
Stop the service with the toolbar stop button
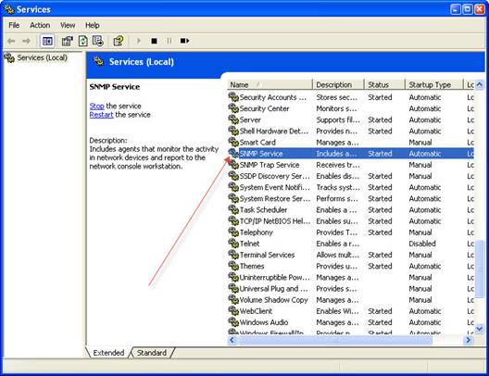(154, 41)
